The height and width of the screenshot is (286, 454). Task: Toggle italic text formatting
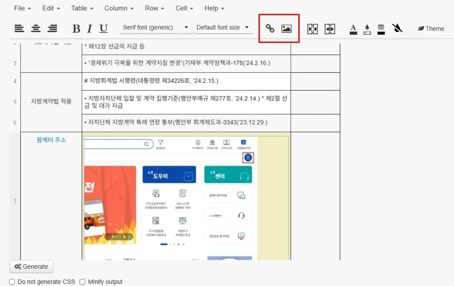pos(89,29)
